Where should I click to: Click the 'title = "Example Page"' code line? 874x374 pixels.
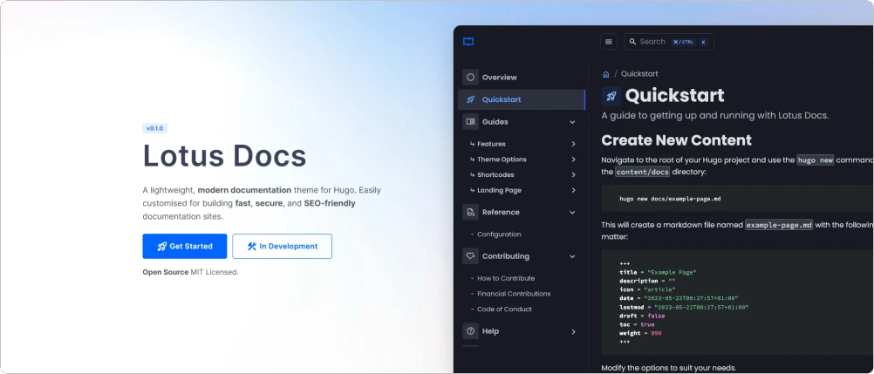(x=658, y=273)
